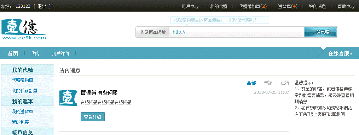Focus the 代購商品網址 URL input field

click(236, 32)
